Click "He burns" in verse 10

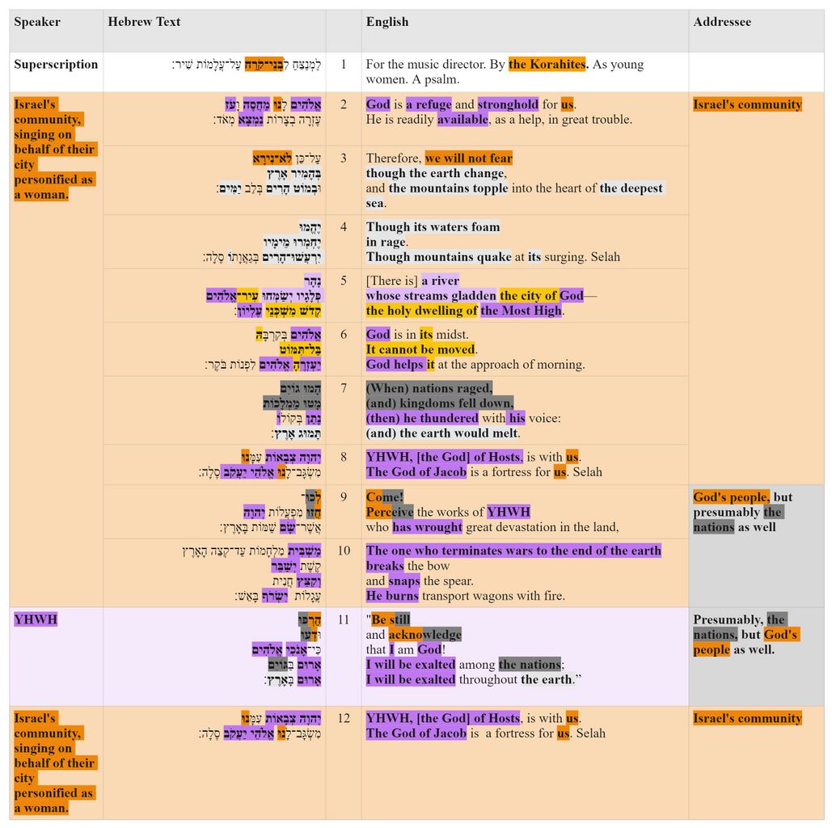pyautogui.click(x=392, y=596)
